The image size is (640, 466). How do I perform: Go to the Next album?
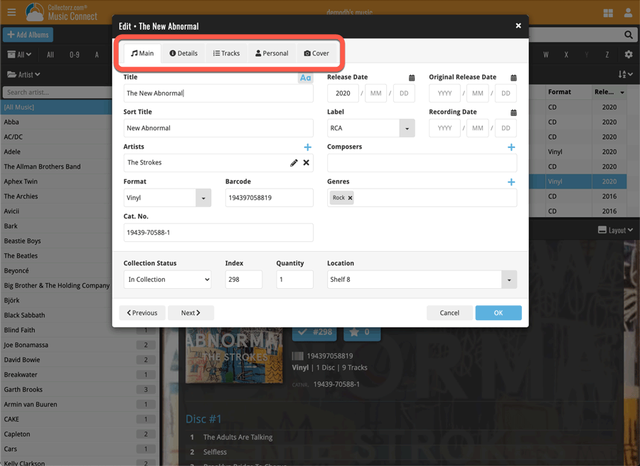pyautogui.click(x=191, y=313)
